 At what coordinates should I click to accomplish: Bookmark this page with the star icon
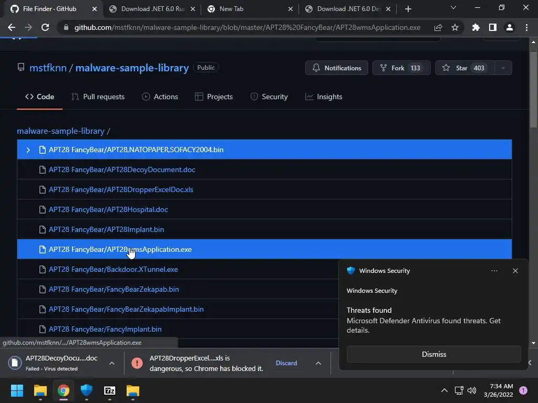click(x=455, y=27)
